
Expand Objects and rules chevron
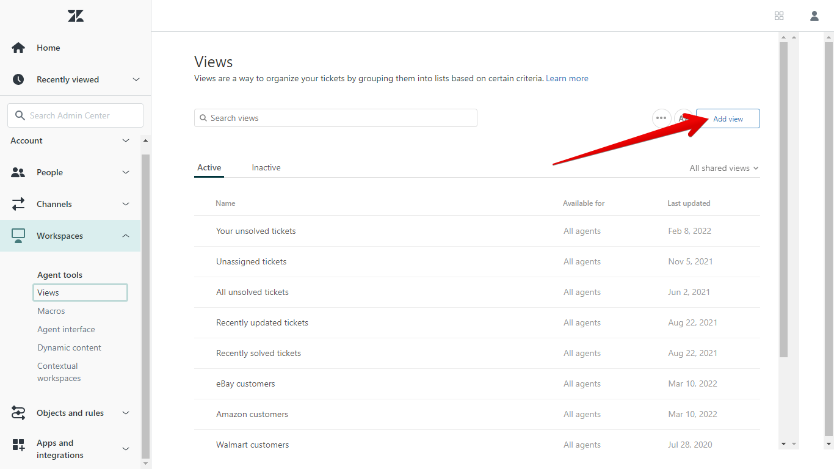(126, 413)
